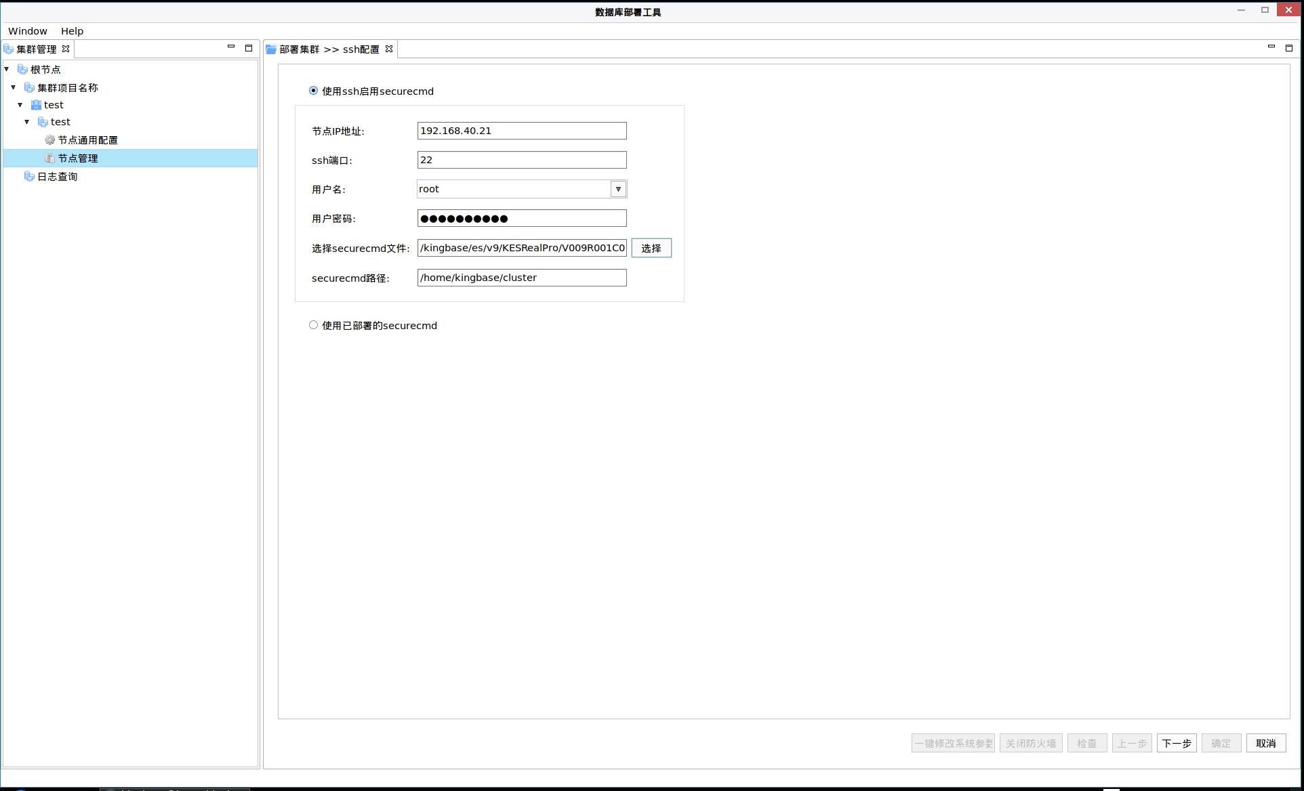Collapse the 根节点 tree node
Screen dimensions: 1304x791
[7, 69]
